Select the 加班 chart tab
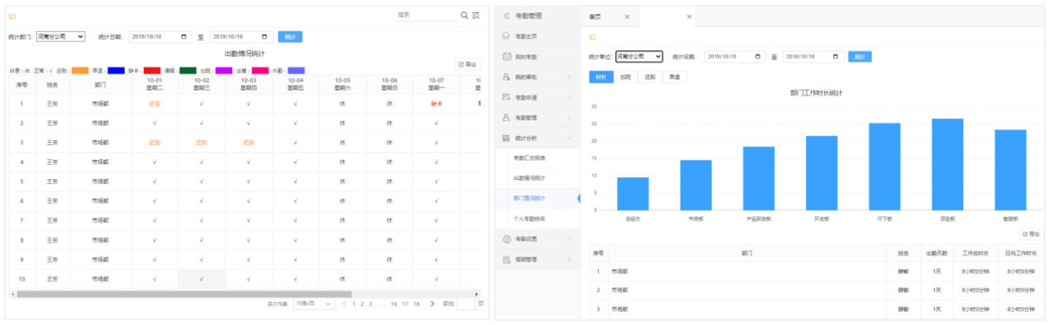The image size is (1049, 325). [x=625, y=77]
